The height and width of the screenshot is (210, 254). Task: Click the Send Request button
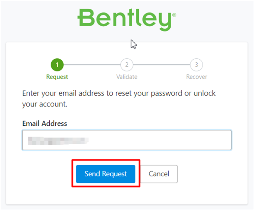click(x=106, y=174)
